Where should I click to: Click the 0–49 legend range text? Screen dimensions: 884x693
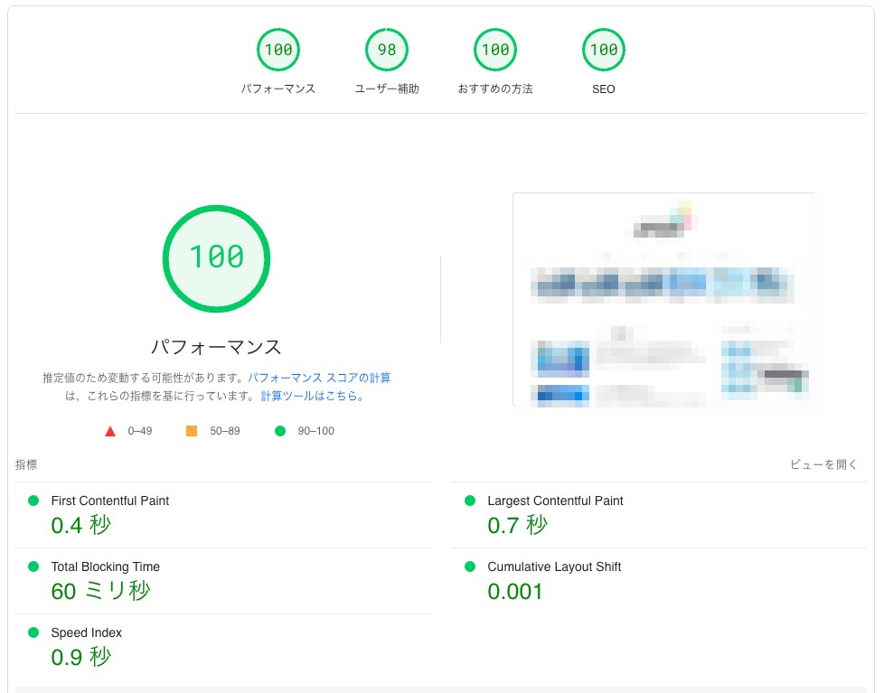[140, 431]
